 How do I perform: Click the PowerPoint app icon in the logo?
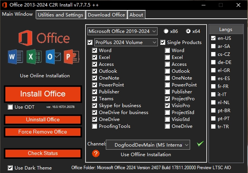[x=72, y=57]
